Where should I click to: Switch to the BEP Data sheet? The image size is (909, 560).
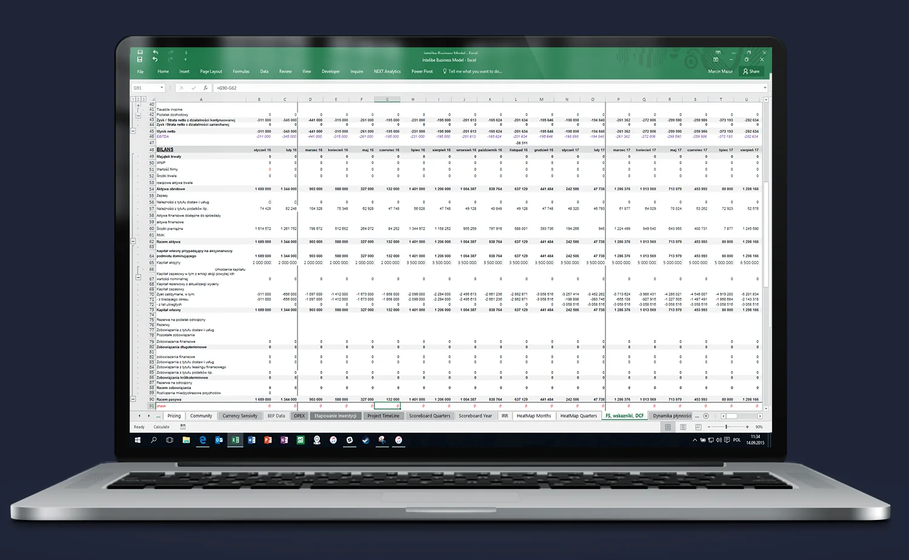(x=276, y=416)
